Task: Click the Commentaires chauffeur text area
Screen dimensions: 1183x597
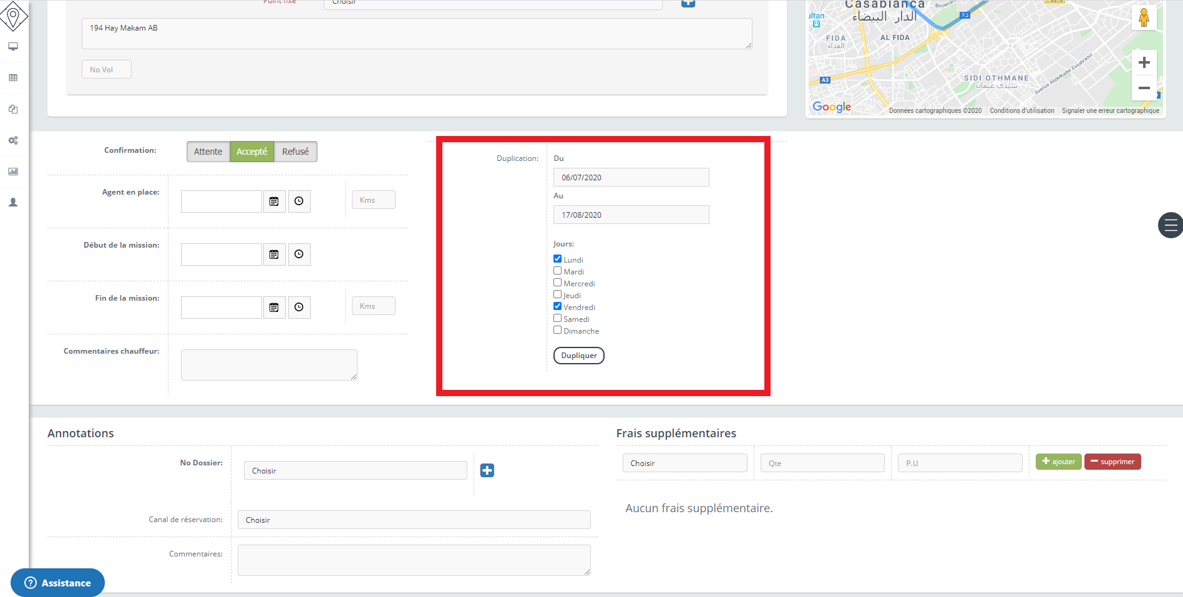Action: pyautogui.click(x=269, y=365)
